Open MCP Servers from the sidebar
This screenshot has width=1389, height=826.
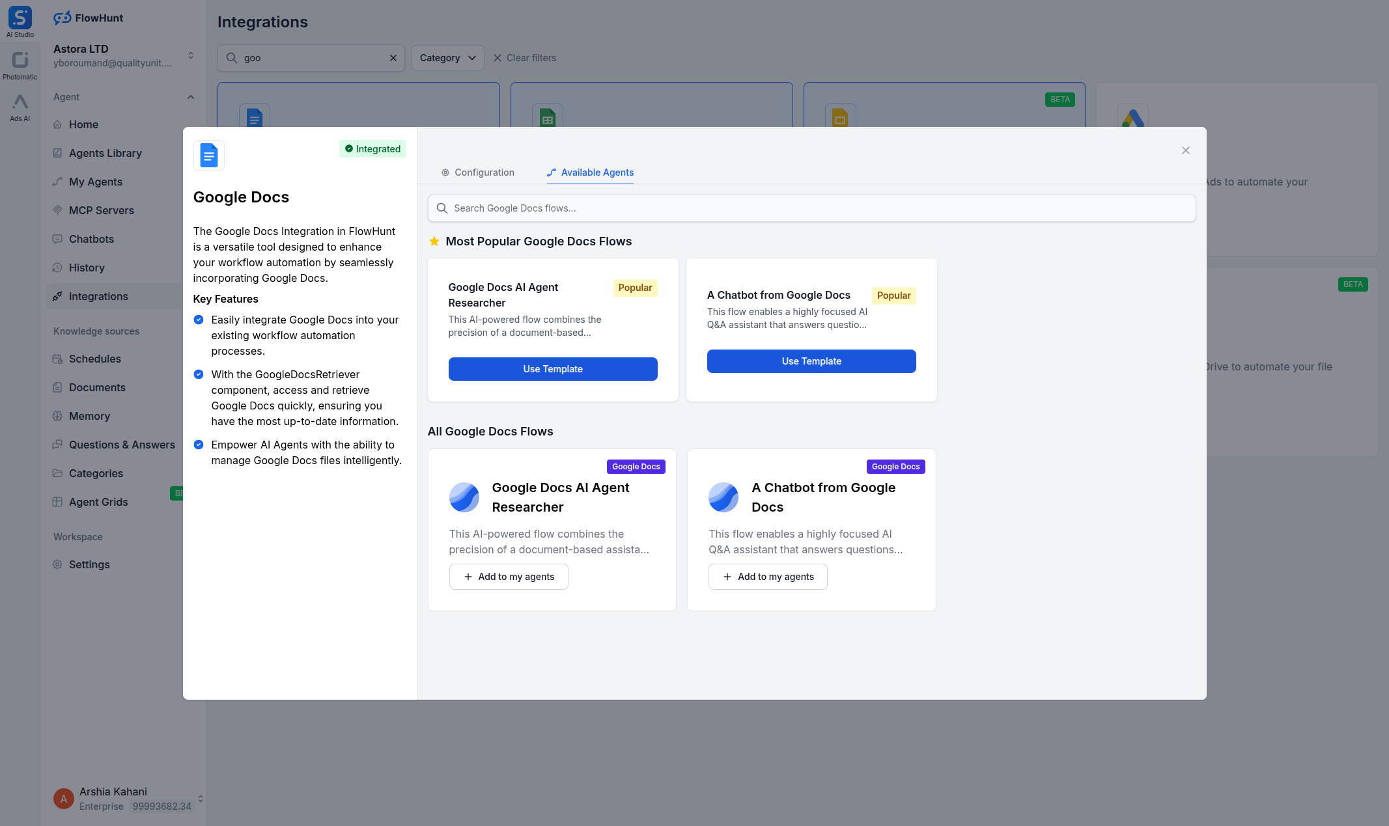coord(102,210)
